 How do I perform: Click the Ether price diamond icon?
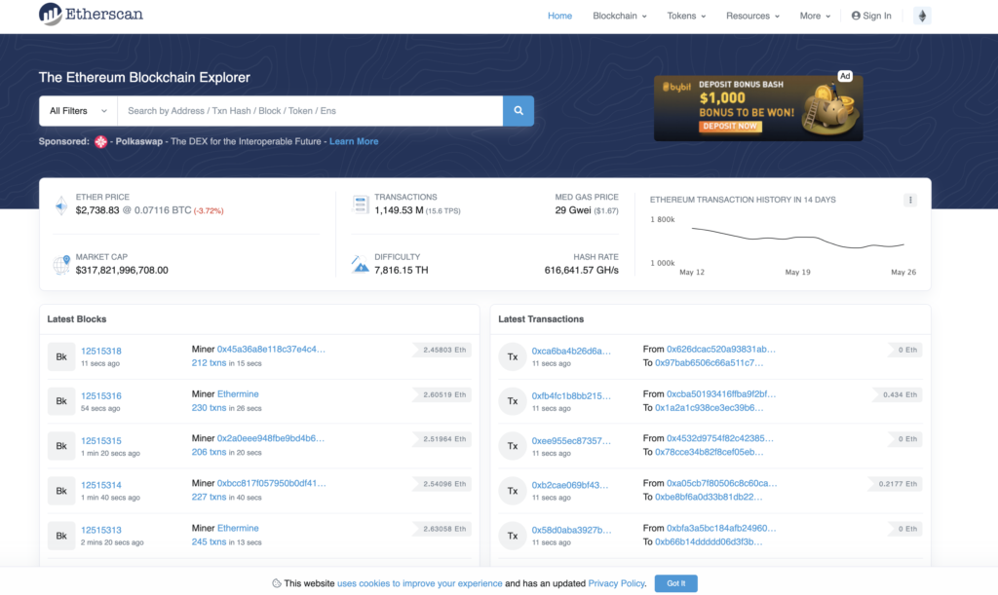pyautogui.click(x=61, y=205)
